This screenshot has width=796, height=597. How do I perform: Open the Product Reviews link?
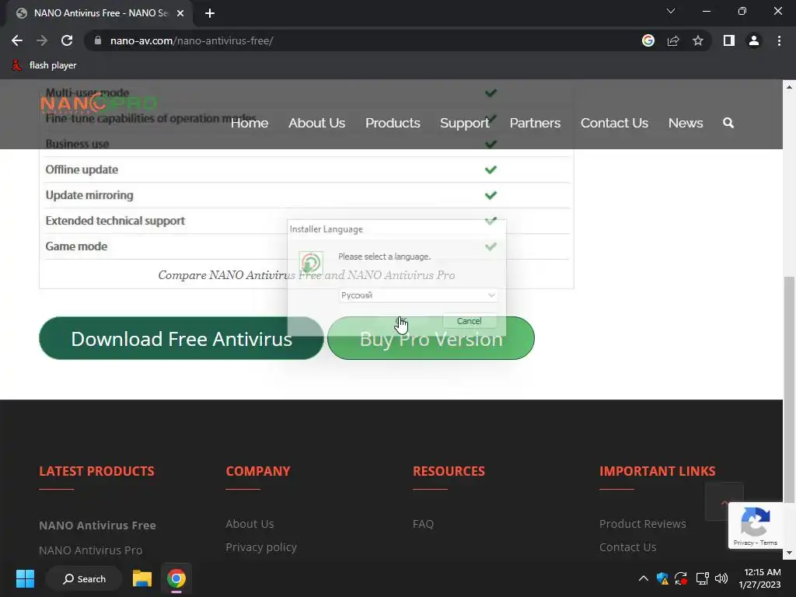[x=643, y=524]
